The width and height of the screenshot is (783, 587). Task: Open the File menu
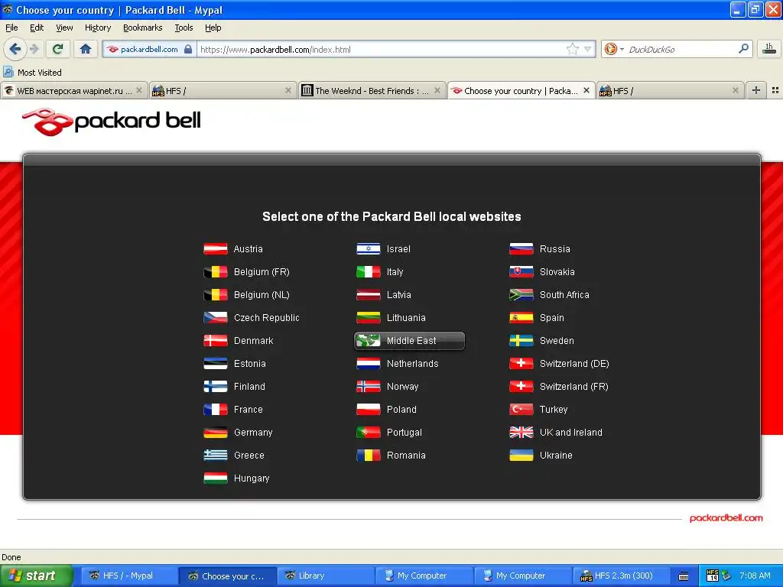[x=11, y=28]
